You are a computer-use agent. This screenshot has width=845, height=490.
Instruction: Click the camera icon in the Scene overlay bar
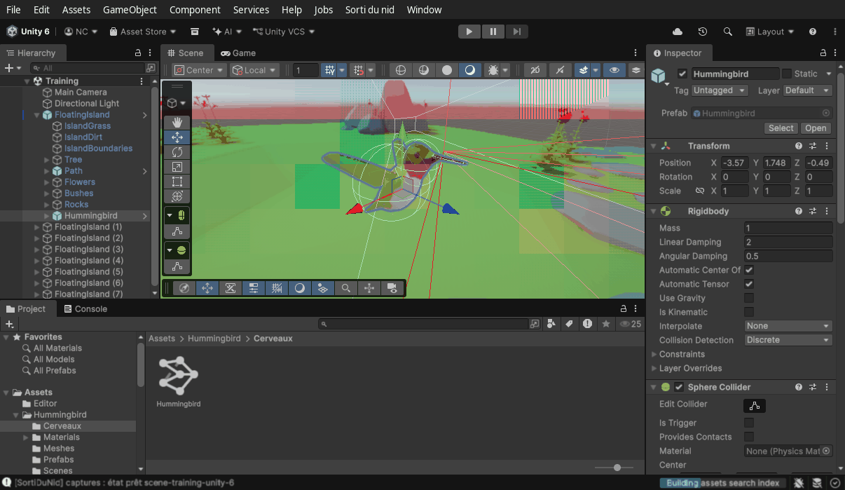point(392,288)
